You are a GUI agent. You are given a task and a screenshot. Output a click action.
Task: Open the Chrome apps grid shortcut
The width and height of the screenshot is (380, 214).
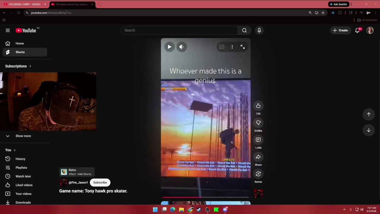tap(4, 20)
